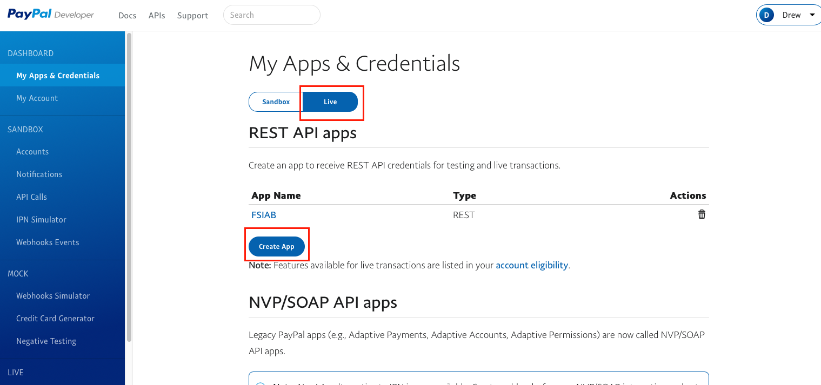Screen dimensions: 821x385
Task: Switch to the Sandbox toggle
Action: (x=276, y=102)
